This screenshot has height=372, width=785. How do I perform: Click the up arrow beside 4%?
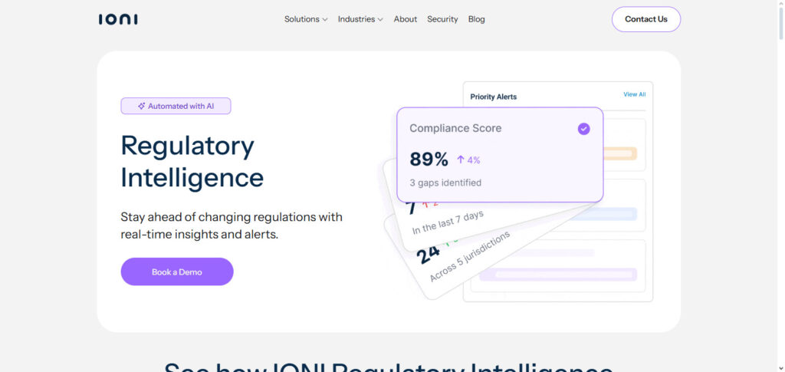click(x=461, y=160)
